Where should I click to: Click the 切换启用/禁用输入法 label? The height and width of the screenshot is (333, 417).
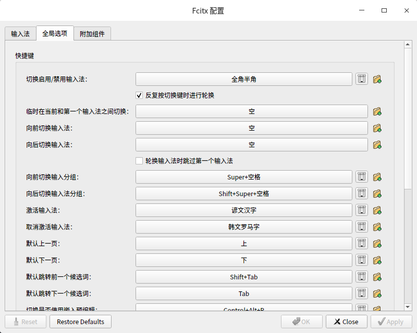[57, 79]
